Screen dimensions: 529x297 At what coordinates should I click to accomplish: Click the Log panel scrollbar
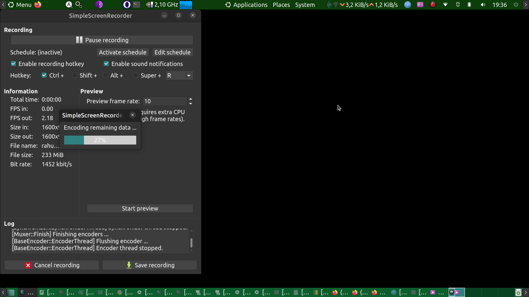click(191, 243)
